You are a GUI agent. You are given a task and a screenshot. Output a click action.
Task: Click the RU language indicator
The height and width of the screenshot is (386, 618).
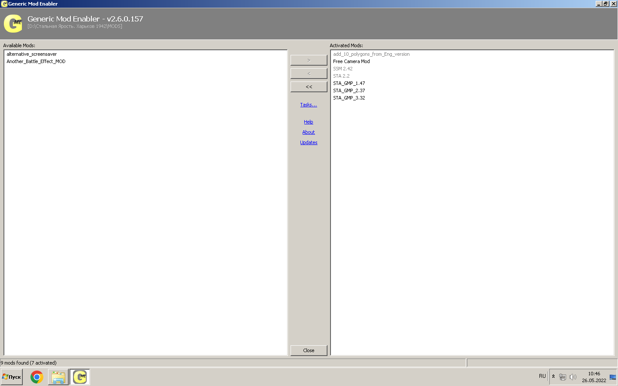pyautogui.click(x=542, y=376)
